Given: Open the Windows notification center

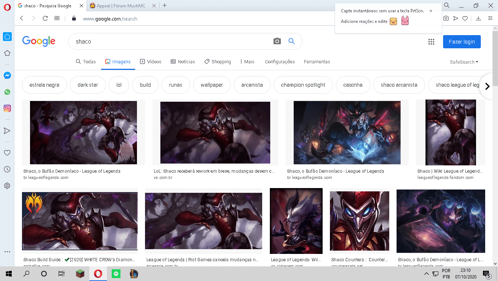Looking at the screenshot, I should pos(487,274).
